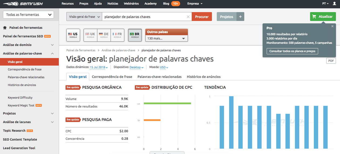
Task: Click the live update badge beside Pesquisa Paga
Action: tap(73, 120)
